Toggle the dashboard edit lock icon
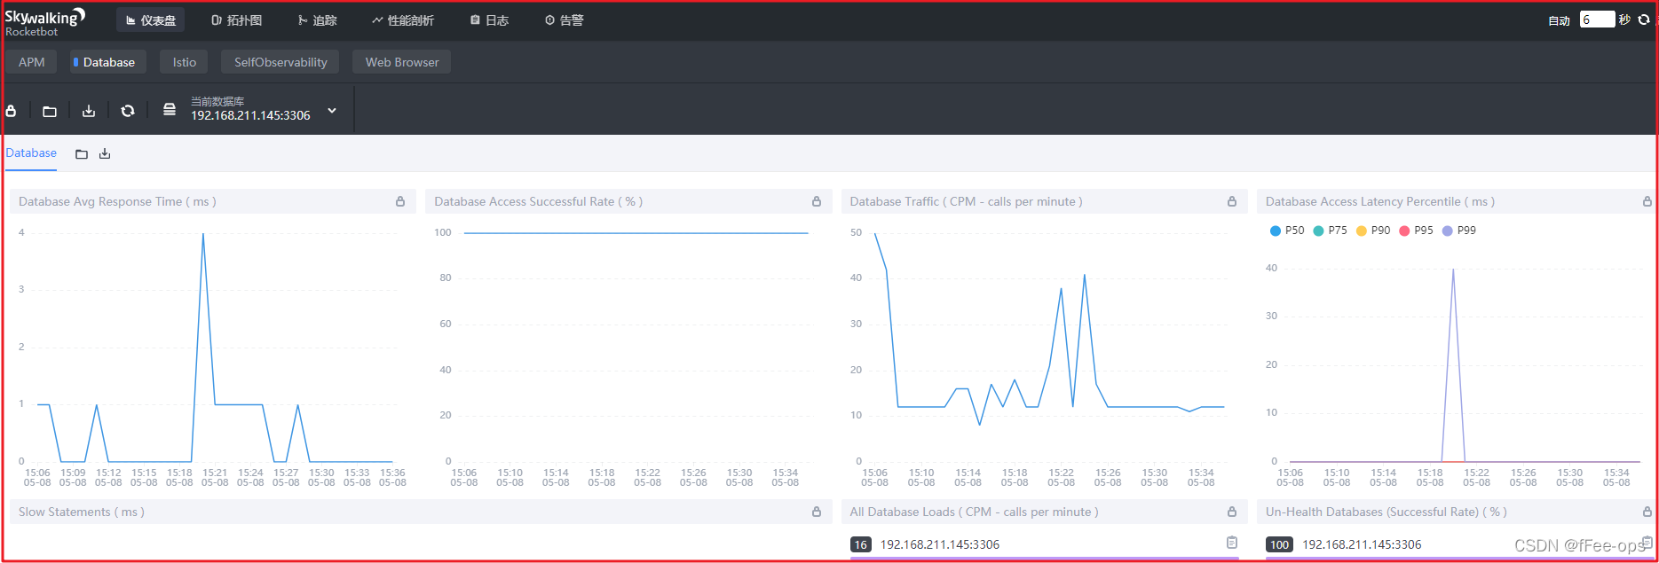The image size is (1659, 563). [12, 111]
